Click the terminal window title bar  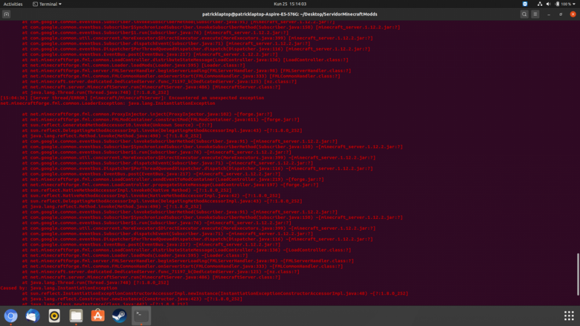point(290,14)
